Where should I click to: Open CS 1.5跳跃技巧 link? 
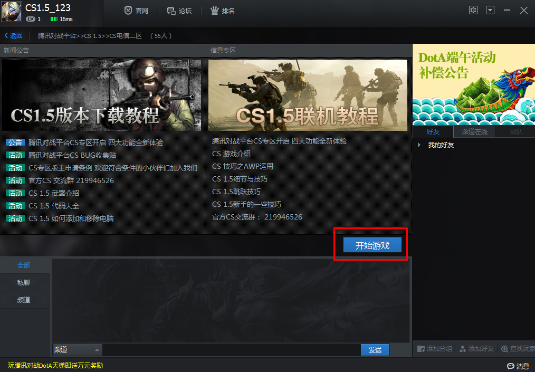pos(236,192)
